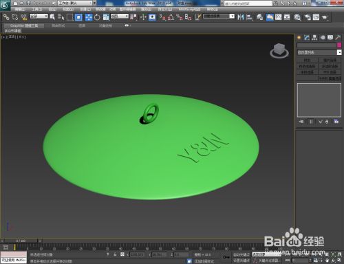
Task: Toggle Angle Snap
Action: coord(171,17)
